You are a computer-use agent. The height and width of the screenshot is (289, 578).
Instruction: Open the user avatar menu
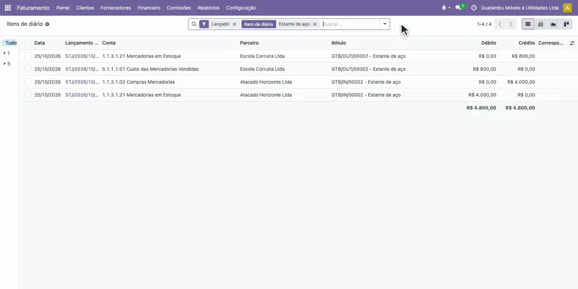tap(567, 8)
